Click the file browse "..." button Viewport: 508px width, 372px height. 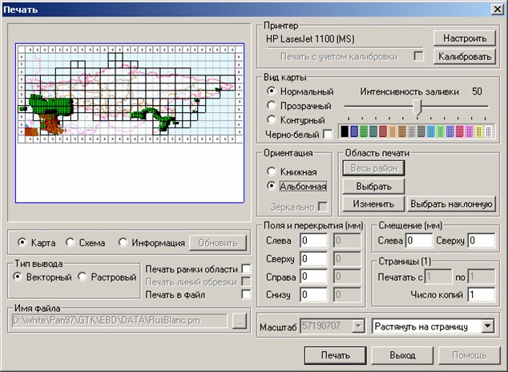click(238, 321)
